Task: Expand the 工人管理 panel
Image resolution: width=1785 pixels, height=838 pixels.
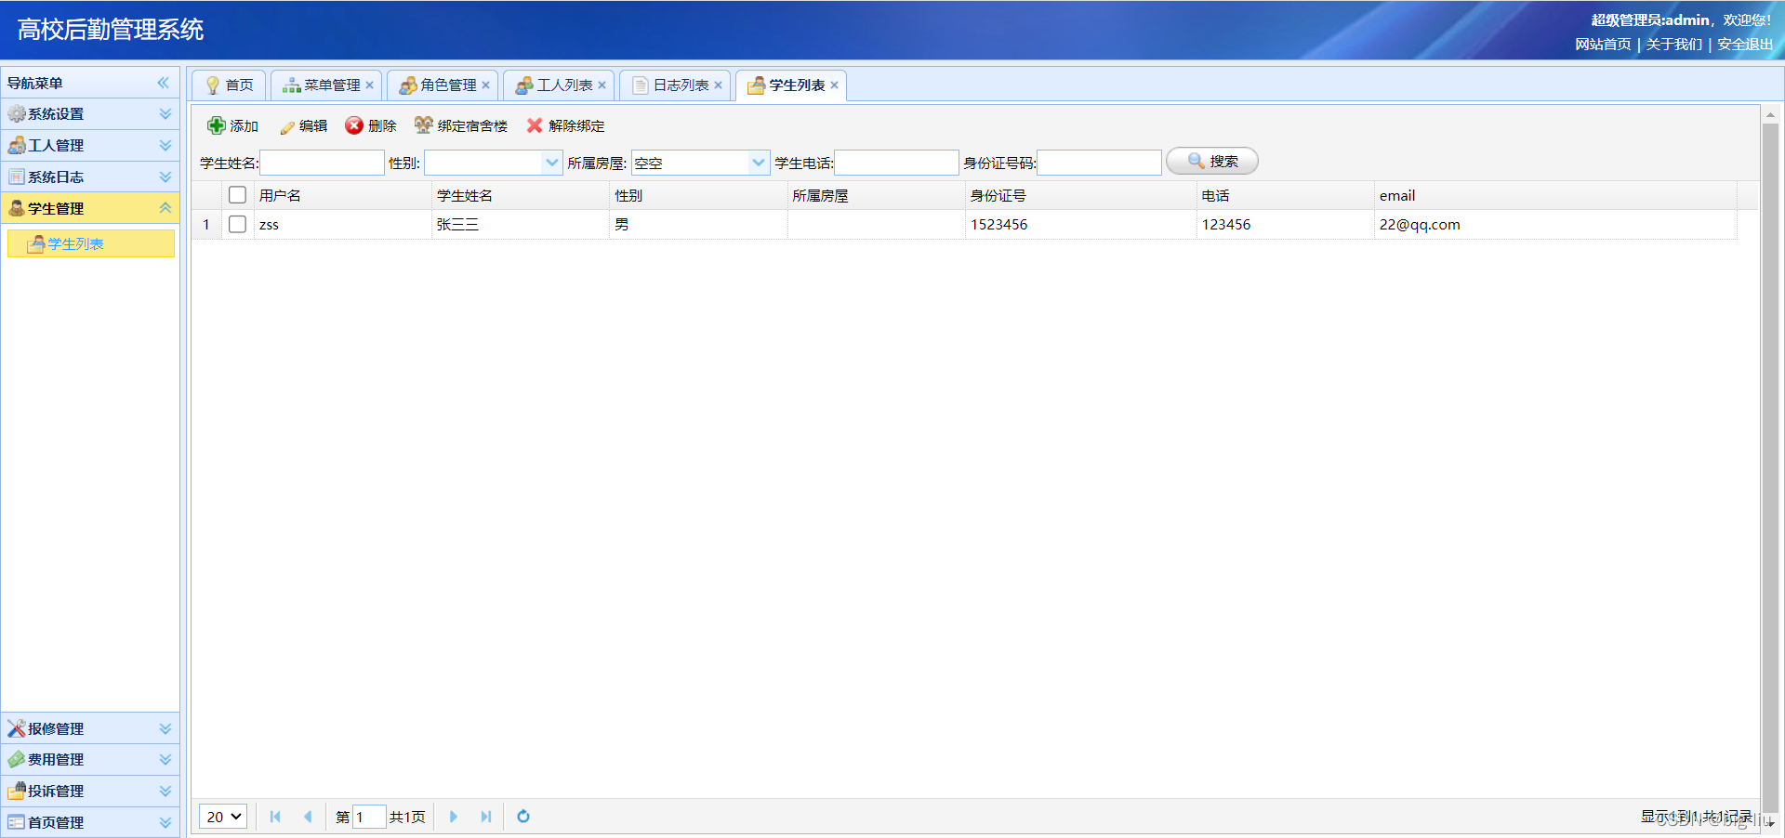Action: (165, 145)
